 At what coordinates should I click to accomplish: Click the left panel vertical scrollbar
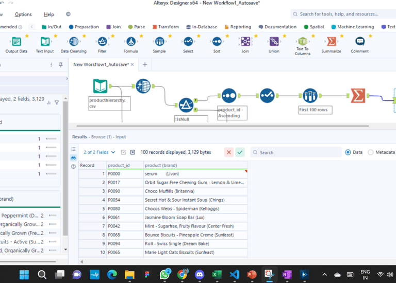[x=65, y=169]
